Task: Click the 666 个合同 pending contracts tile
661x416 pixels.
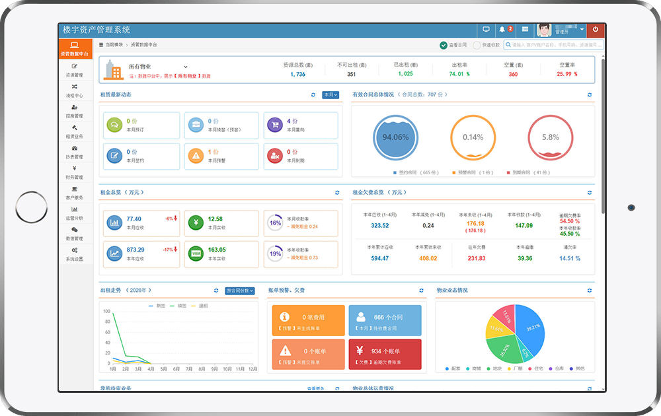Action: (x=385, y=320)
